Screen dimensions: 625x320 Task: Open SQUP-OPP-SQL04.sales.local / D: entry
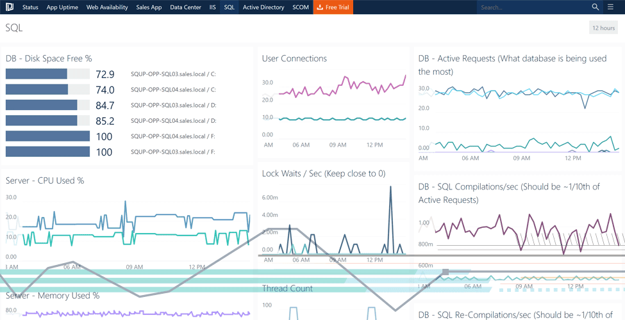point(173,121)
